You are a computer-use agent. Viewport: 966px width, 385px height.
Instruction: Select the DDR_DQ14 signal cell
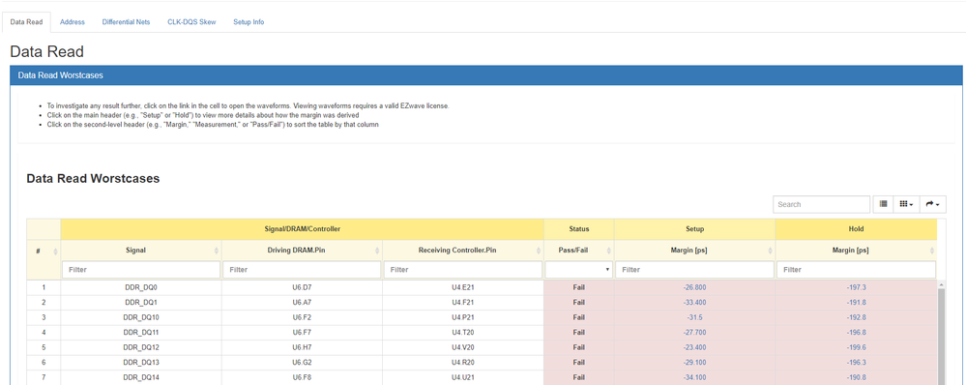pyautogui.click(x=141, y=377)
